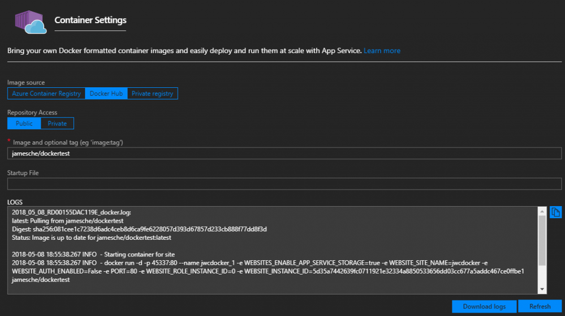Click the Container Settings container icon

pos(31,22)
